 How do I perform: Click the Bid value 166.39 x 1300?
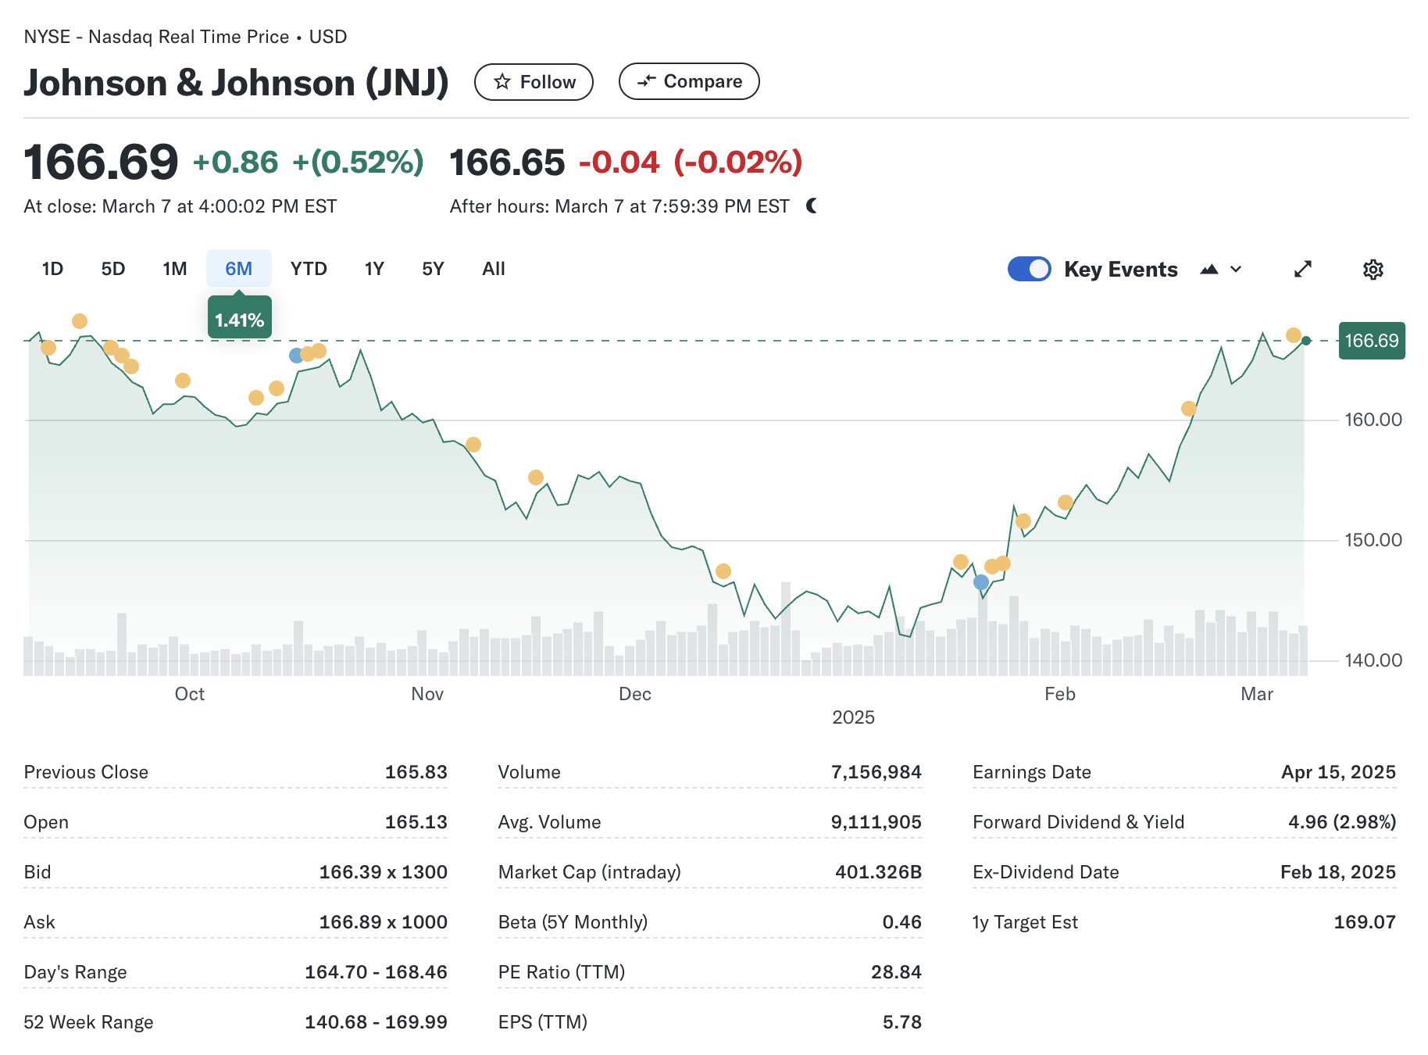point(383,872)
